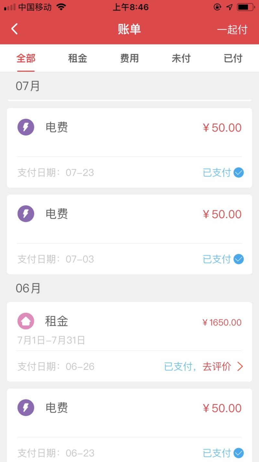This screenshot has height=462, width=259.
Task: Open the 费用 tab
Action: coord(129,58)
